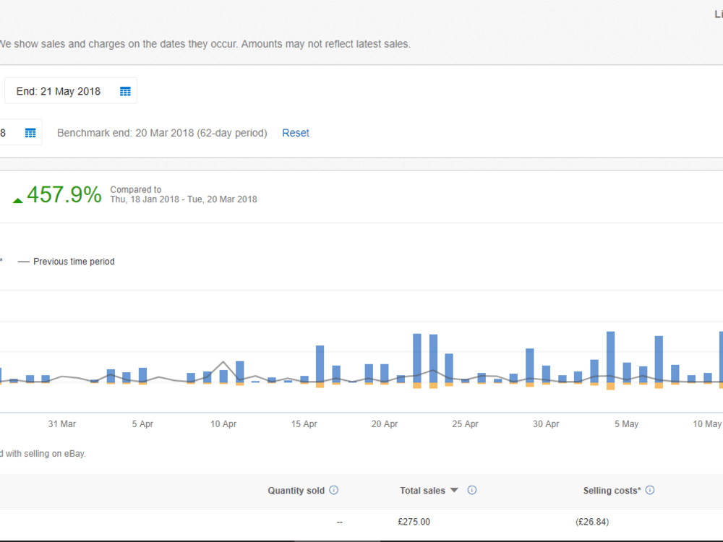Image resolution: width=723 pixels, height=542 pixels.
Task: Click 15 Apr axis label
Action: [304, 423]
